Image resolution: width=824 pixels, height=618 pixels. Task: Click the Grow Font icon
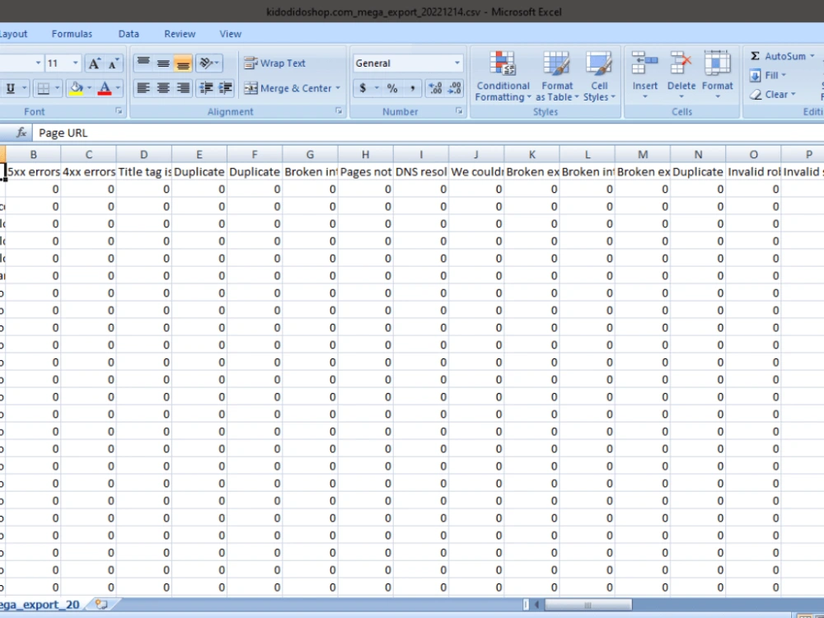(x=95, y=63)
